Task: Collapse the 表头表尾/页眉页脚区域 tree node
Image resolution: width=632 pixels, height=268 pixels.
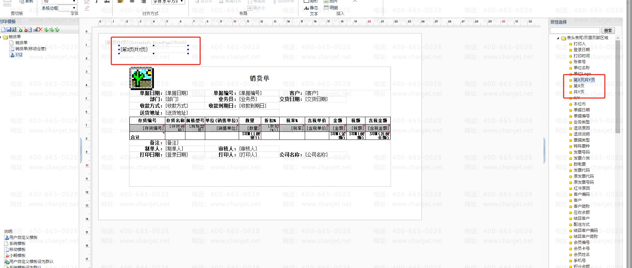Action: pos(558,38)
